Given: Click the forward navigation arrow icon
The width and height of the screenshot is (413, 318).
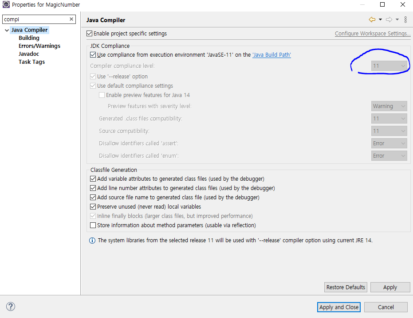Looking at the screenshot, I should coord(389,19).
